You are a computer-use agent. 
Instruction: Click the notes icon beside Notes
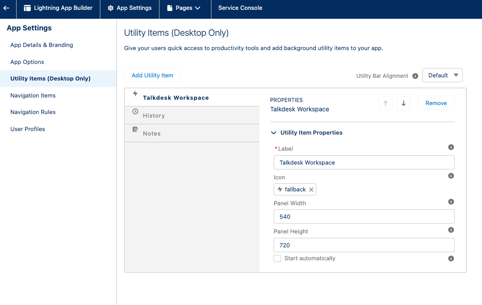pos(135,131)
